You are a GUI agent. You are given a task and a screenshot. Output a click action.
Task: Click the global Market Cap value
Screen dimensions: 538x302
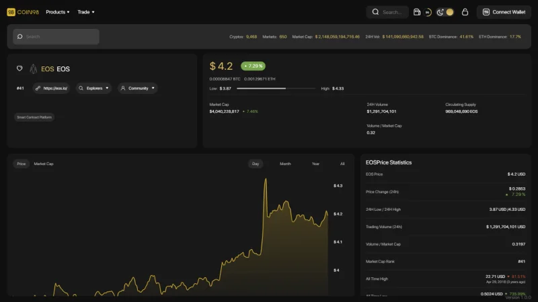click(x=338, y=37)
